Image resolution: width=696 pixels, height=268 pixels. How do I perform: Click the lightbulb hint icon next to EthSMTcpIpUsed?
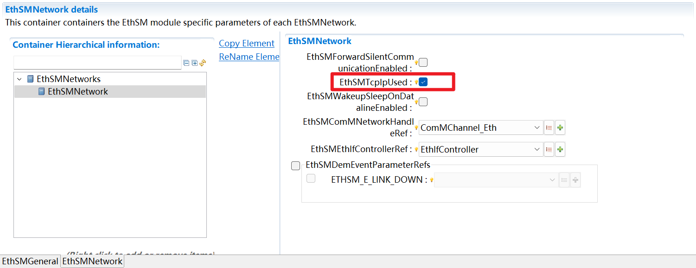[416, 83]
